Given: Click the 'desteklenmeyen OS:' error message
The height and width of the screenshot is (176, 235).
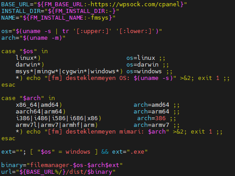Looking at the screenshot, I should (x=98, y=78).
